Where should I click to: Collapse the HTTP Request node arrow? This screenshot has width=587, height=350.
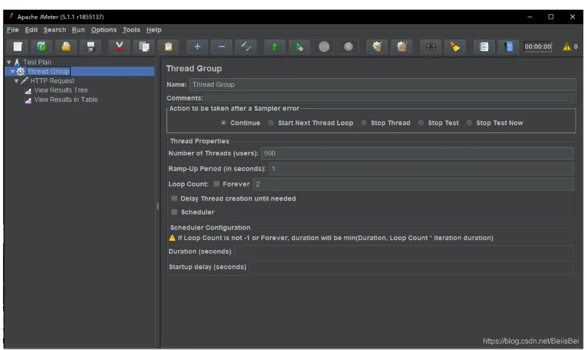(17, 81)
